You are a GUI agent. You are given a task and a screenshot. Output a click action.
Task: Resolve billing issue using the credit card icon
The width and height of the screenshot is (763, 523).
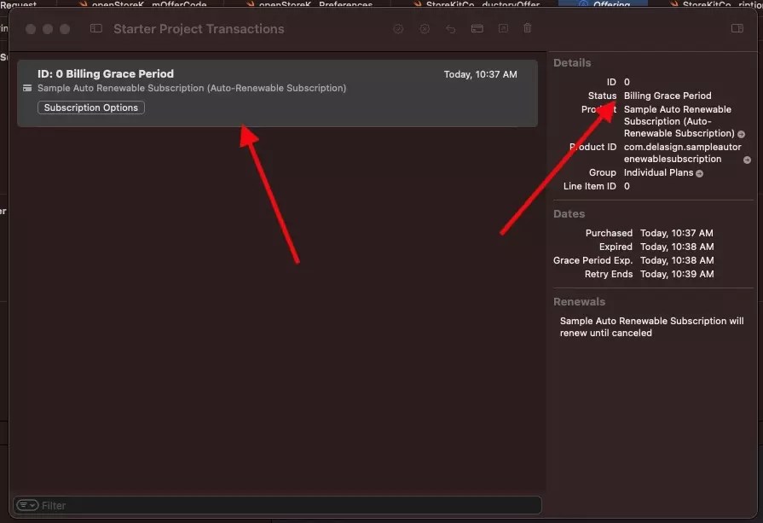coord(477,28)
